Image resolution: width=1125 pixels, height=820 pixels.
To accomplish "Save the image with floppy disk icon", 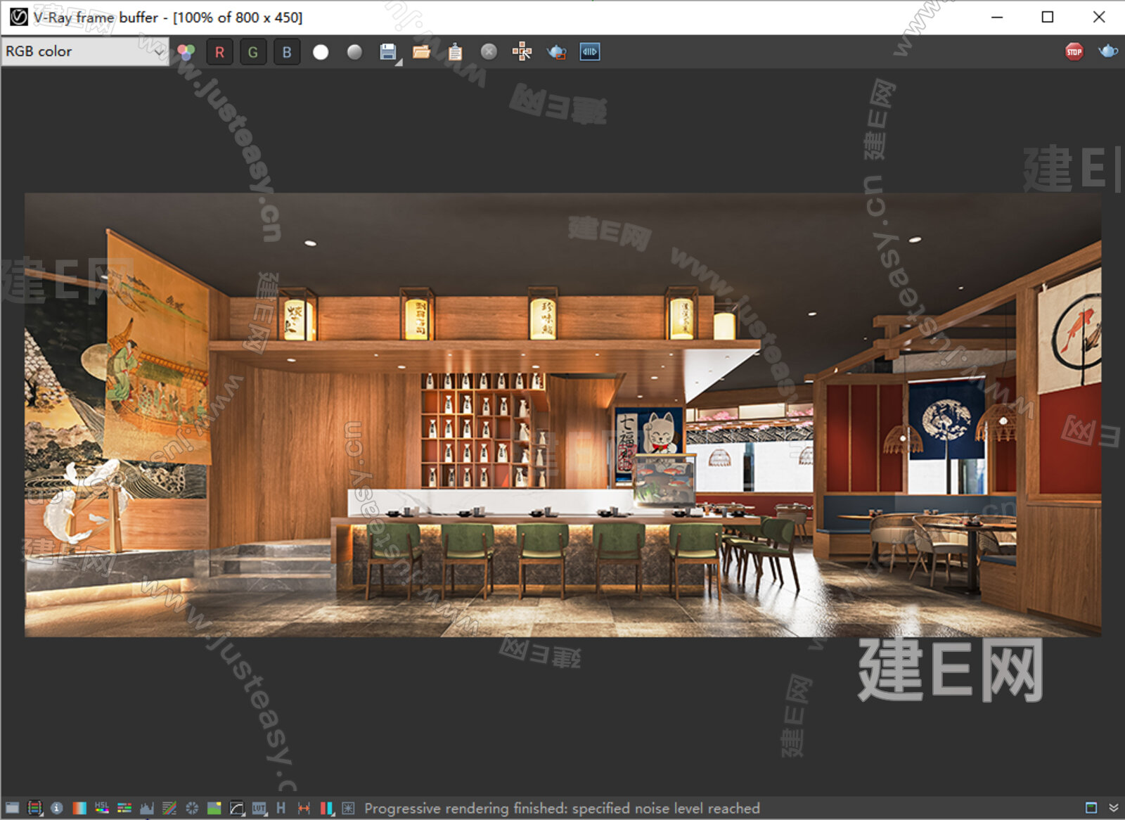I will click(x=388, y=52).
